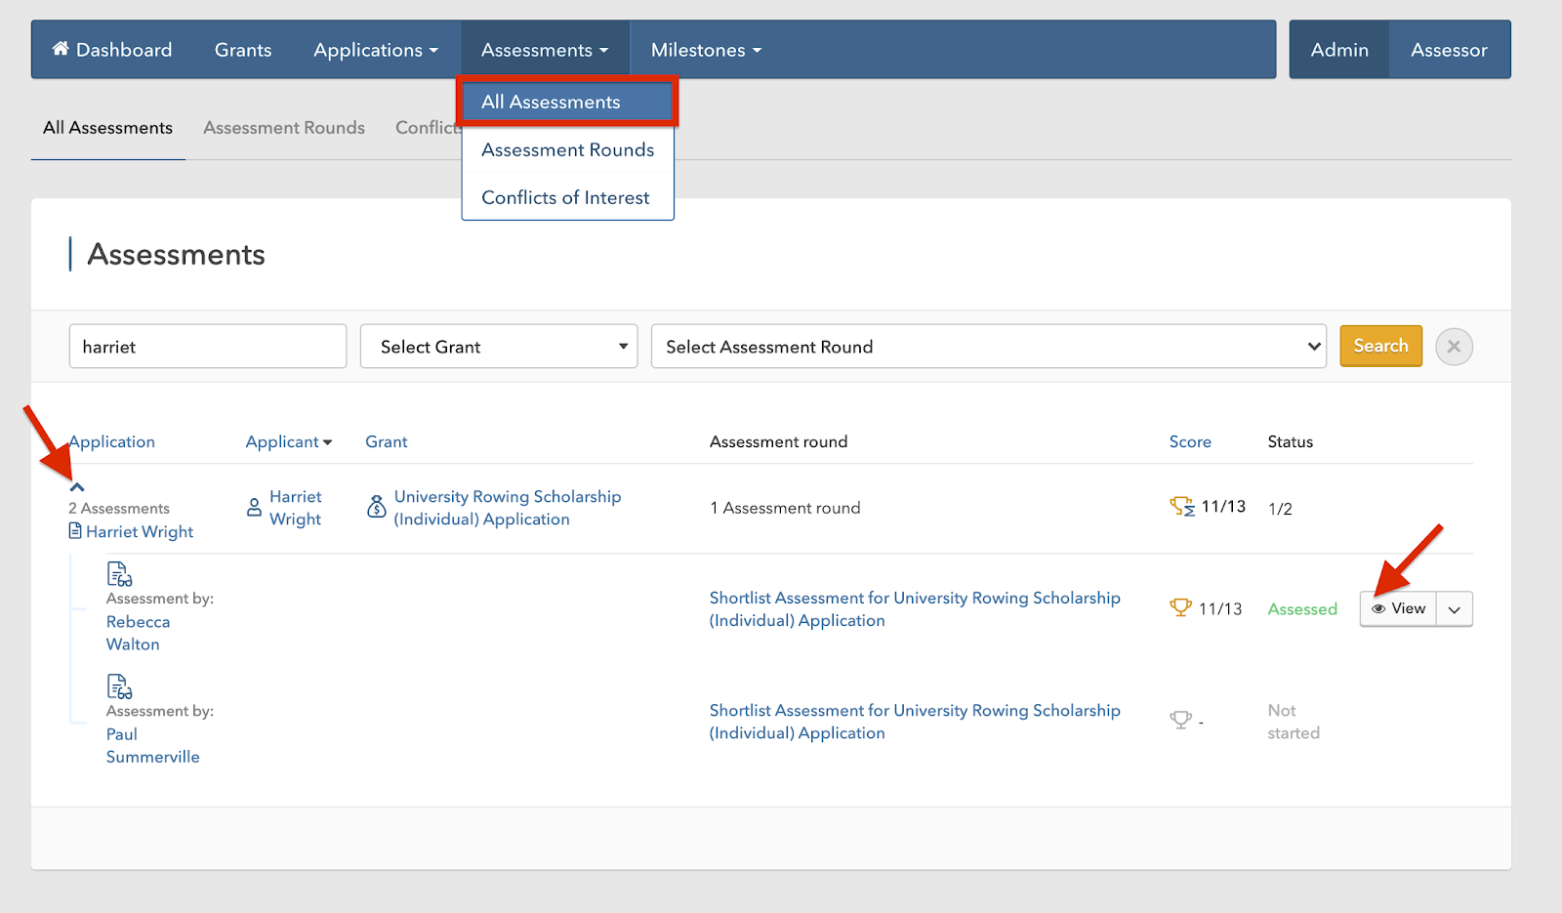Image resolution: width=1562 pixels, height=913 pixels.
Task: Choose Conflicts of Interest menu entry
Action: (x=565, y=197)
